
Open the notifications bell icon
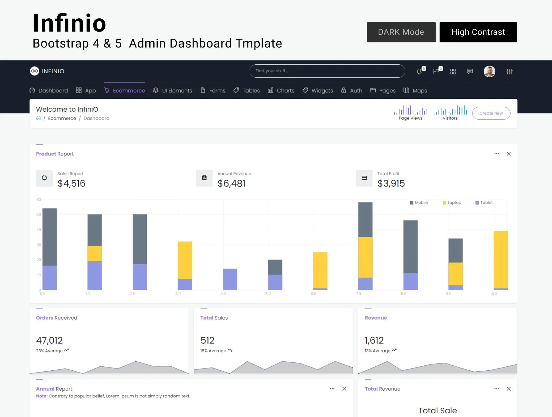click(x=419, y=71)
